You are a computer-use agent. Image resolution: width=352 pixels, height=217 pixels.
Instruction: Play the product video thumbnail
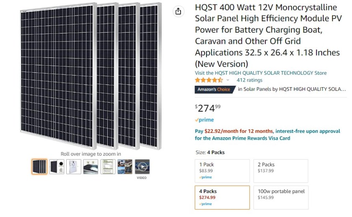coord(142,167)
